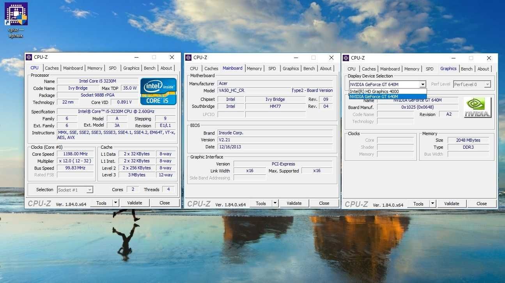Click CPU-Z title icon in middle window
Image resolution: width=505 pixels, height=283 pixels.
coord(189,58)
